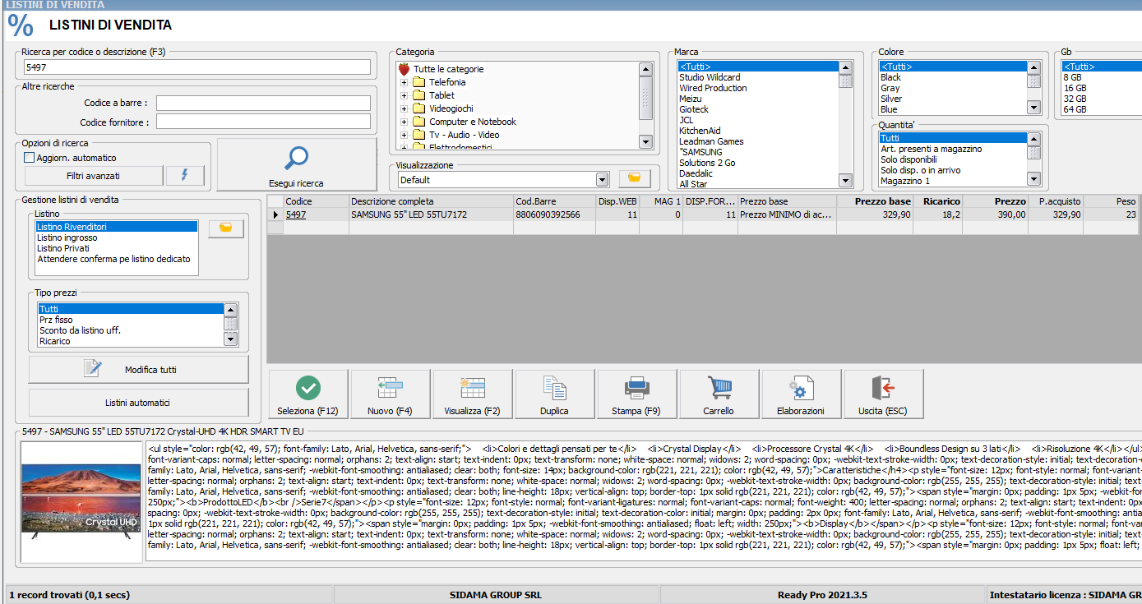Screen dimensions: 1142x604
Task: Sort by the Ricarico column header
Action: coord(937,201)
